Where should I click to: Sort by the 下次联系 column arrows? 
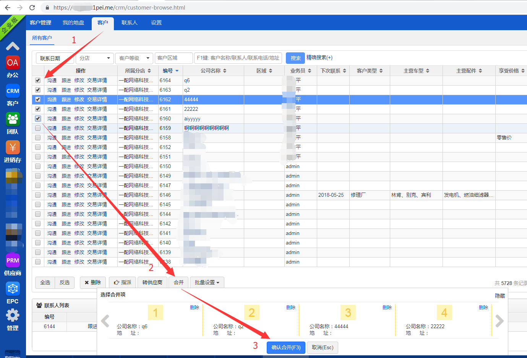pyautogui.click(x=344, y=71)
